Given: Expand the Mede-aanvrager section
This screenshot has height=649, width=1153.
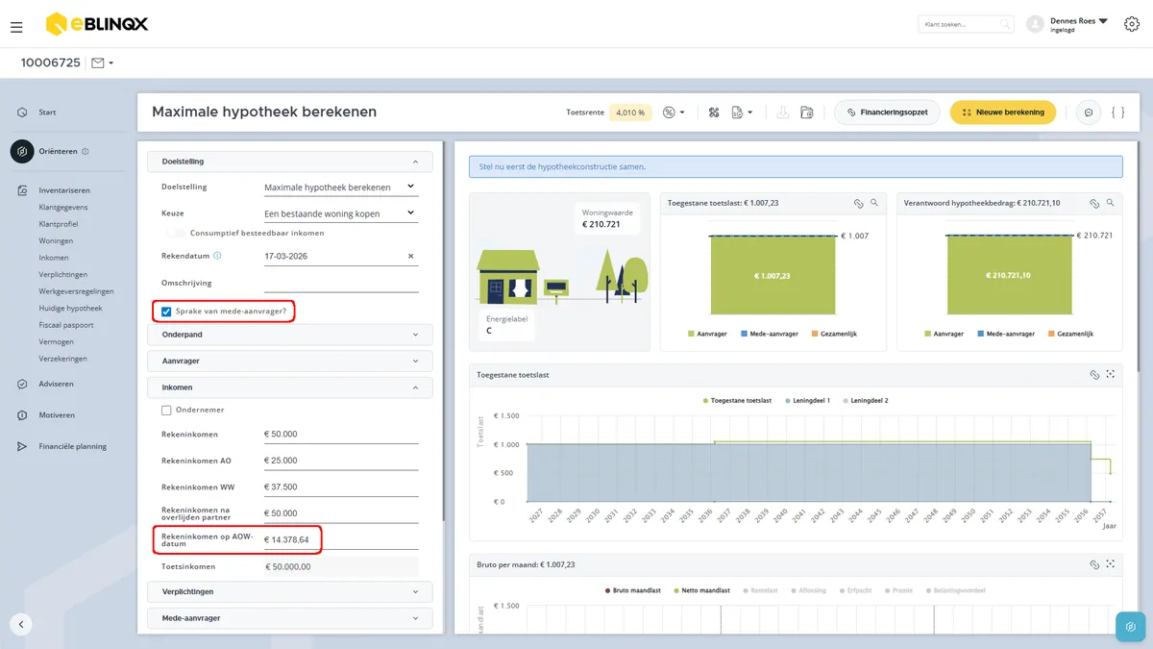Looking at the screenshot, I should pos(290,618).
